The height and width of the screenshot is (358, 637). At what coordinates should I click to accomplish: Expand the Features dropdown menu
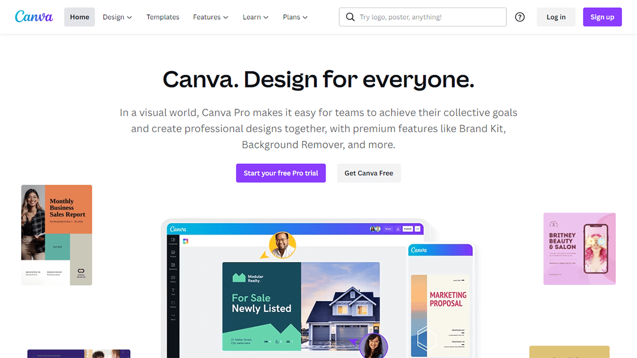click(x=211, y=17)
